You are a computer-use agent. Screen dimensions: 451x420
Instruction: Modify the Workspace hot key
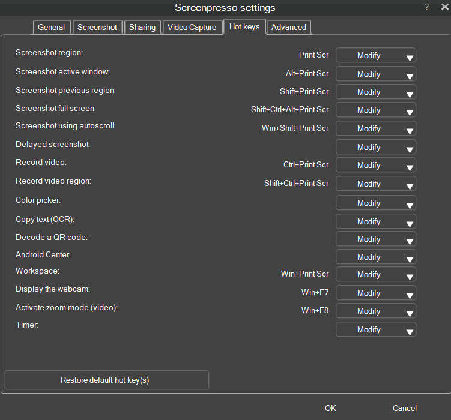(x=369, y=274)
